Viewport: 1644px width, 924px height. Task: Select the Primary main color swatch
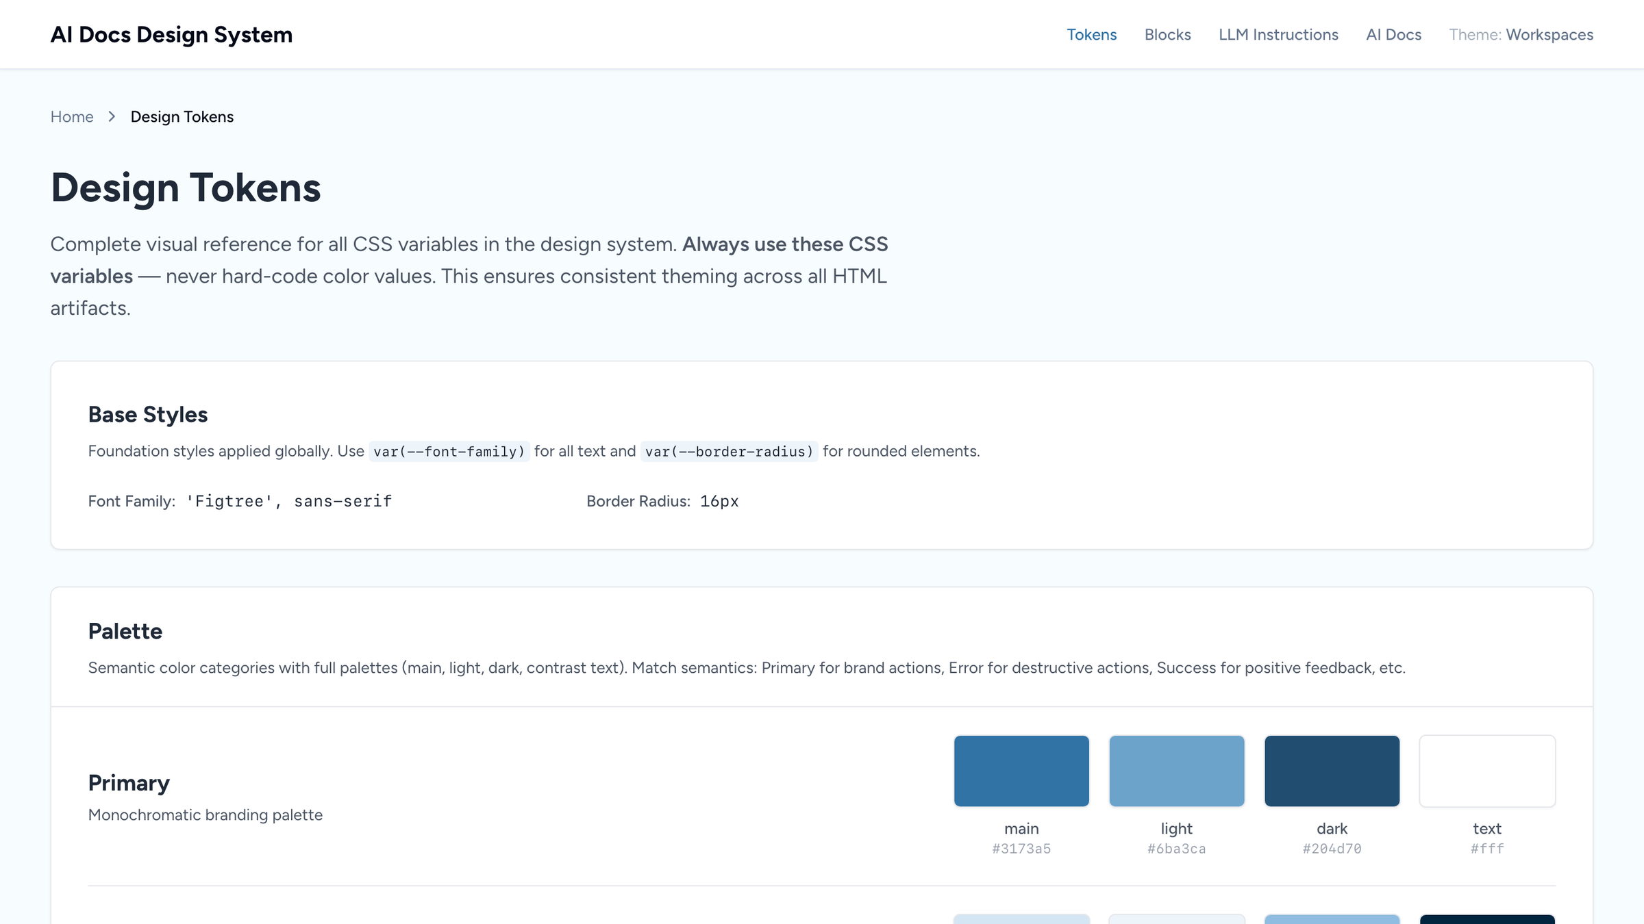[x=1021, y=771]
